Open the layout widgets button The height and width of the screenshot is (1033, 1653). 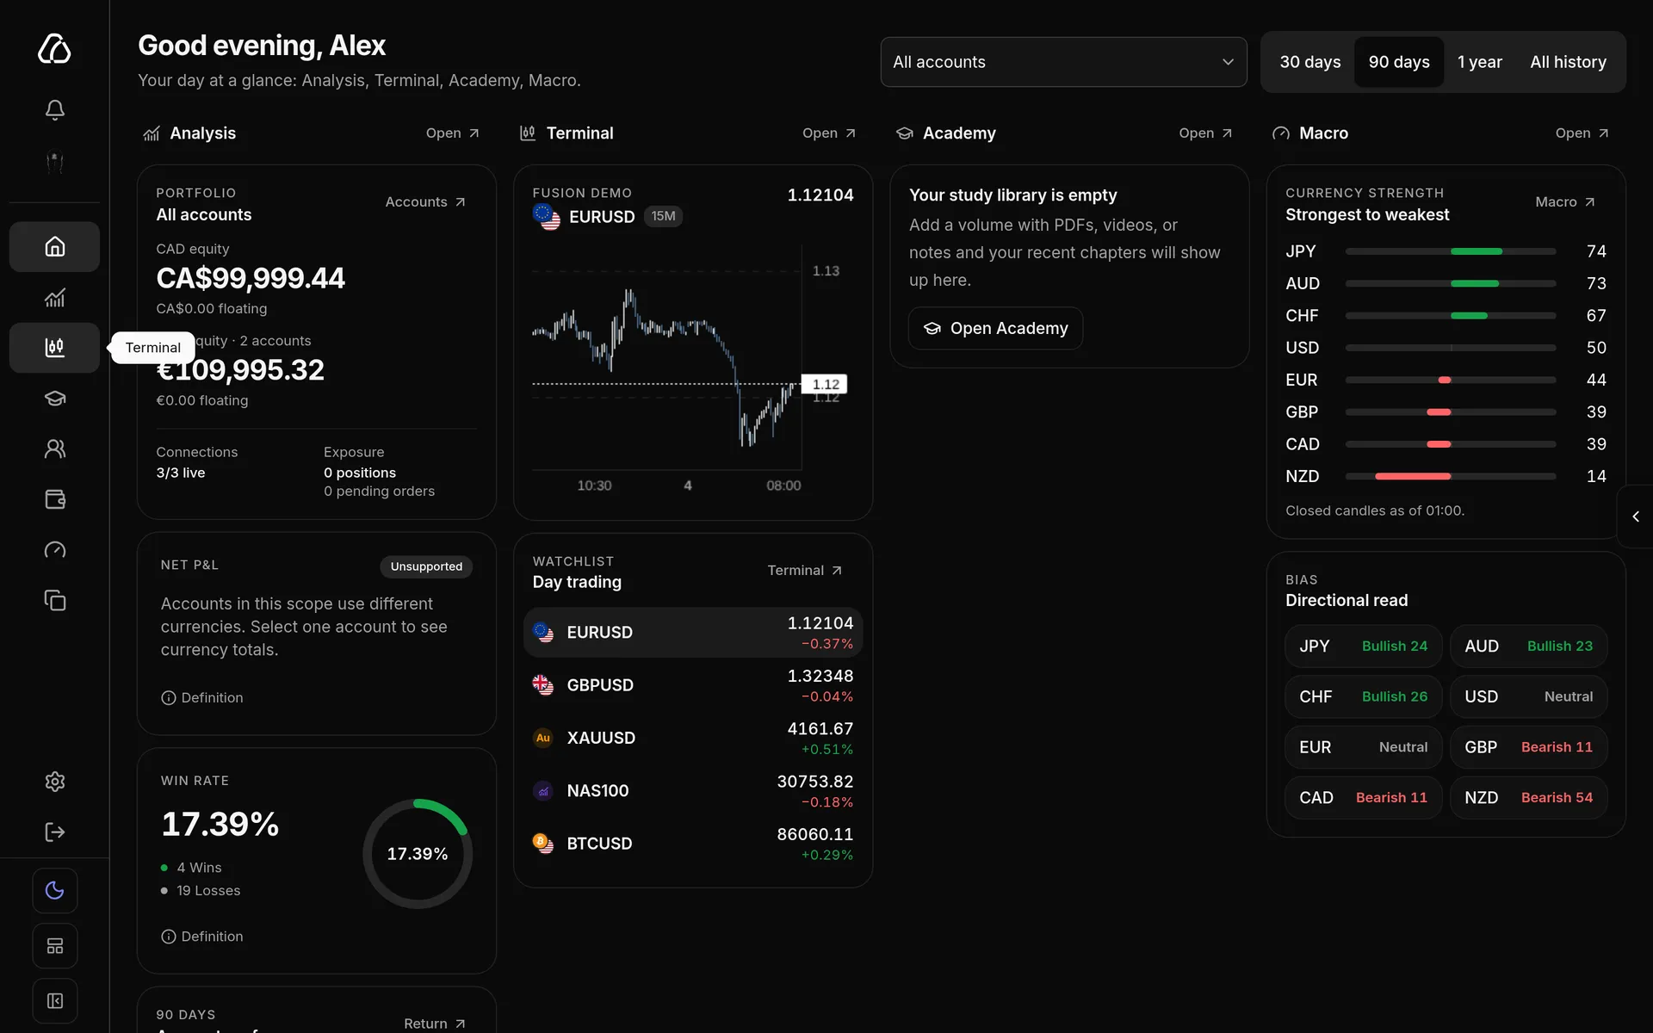[x=55, y=946]
